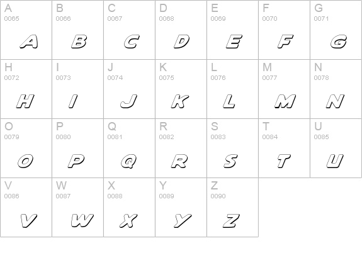Select the Y glyph in cell 0089
The width and height of the screenshot is (362, 265).
(x=183, y=220)
